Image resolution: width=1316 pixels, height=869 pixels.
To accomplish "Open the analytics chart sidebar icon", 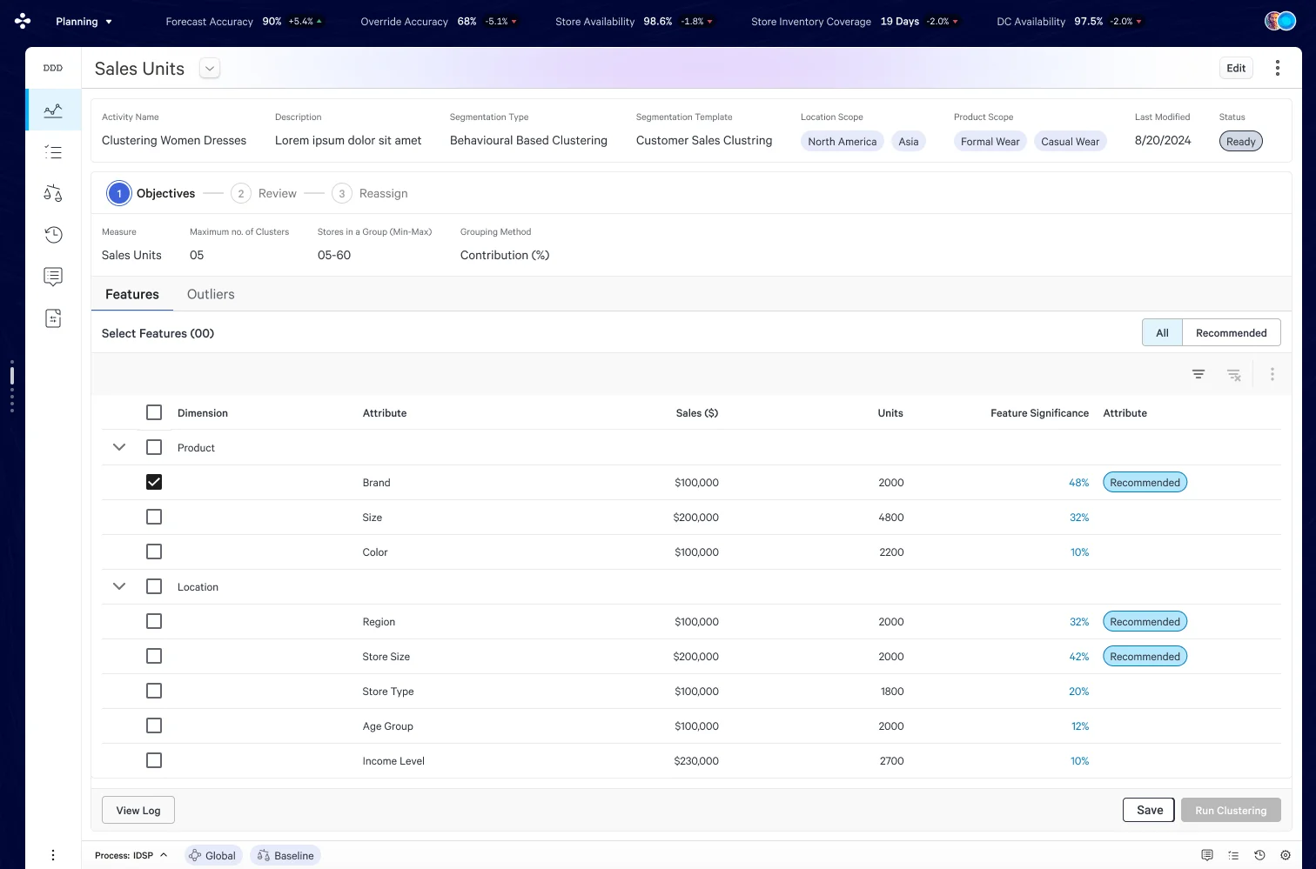I will (x=53, y=110).
